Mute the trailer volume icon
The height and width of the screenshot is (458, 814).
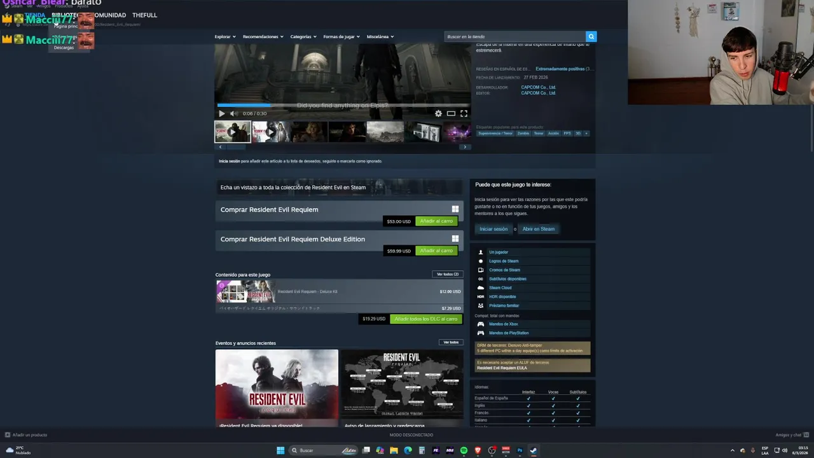tap(233, 114)
